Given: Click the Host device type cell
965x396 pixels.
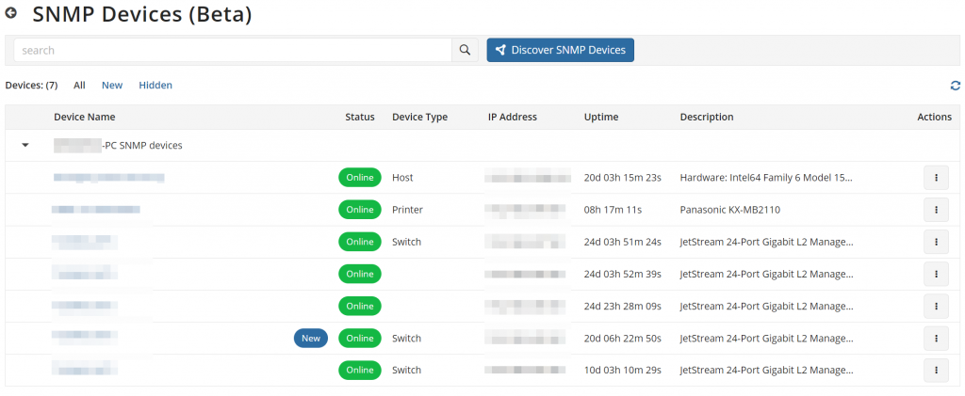Looking at the screenshot, I should [x=402, y=178].
